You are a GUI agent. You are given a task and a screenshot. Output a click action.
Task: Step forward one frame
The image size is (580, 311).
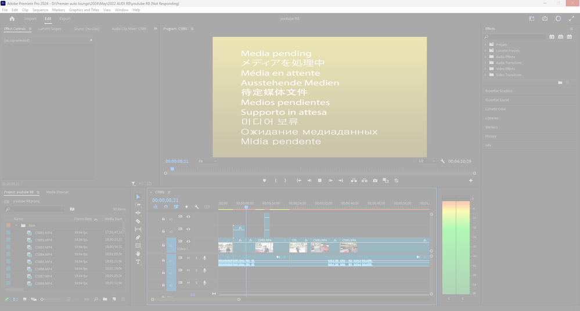[x=330, y=180]
